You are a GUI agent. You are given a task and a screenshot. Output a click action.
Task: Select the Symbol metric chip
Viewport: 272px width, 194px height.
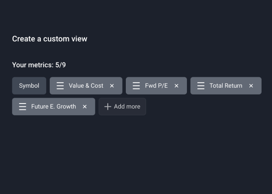[29, 86]
